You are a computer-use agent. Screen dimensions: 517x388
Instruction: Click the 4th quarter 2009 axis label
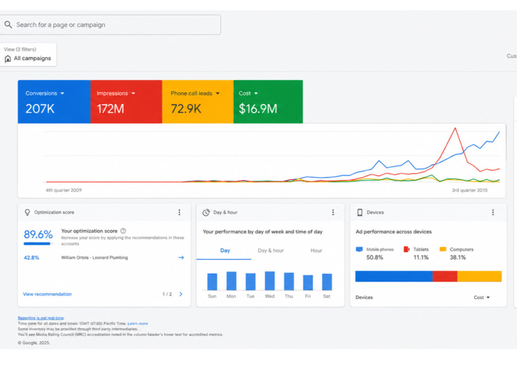click(x=64, y=190)
